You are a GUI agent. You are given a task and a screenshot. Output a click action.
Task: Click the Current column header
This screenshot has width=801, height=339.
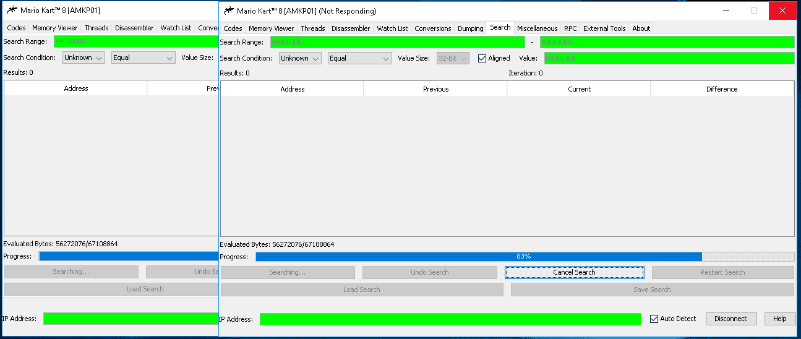click(x=579, y=89)
